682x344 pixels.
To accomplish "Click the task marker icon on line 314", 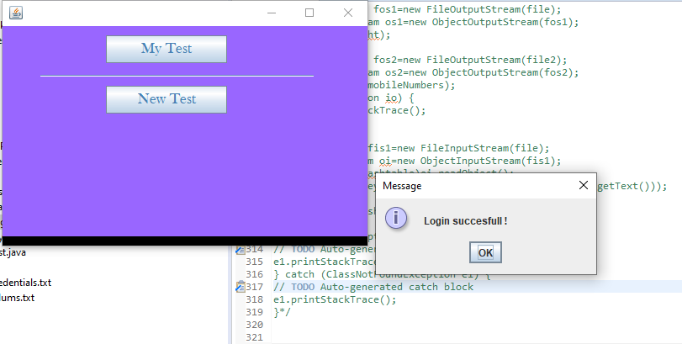I will click(241, 250).
